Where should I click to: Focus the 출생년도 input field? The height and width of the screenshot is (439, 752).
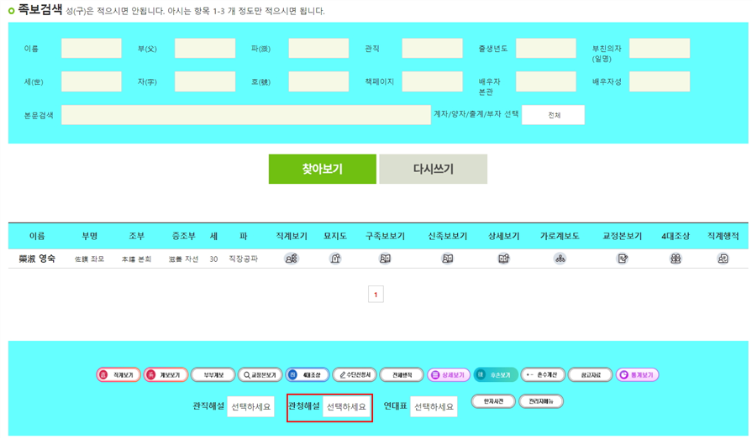[546, 49]
